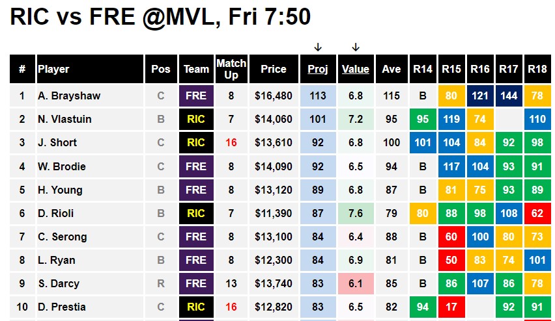Click C. Serong's R16 score 100
This screenshot has height=321, width=555.
[480, 237]
